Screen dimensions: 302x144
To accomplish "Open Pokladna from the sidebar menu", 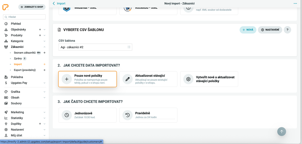I will pyautogui.click(x=17, y=77).
